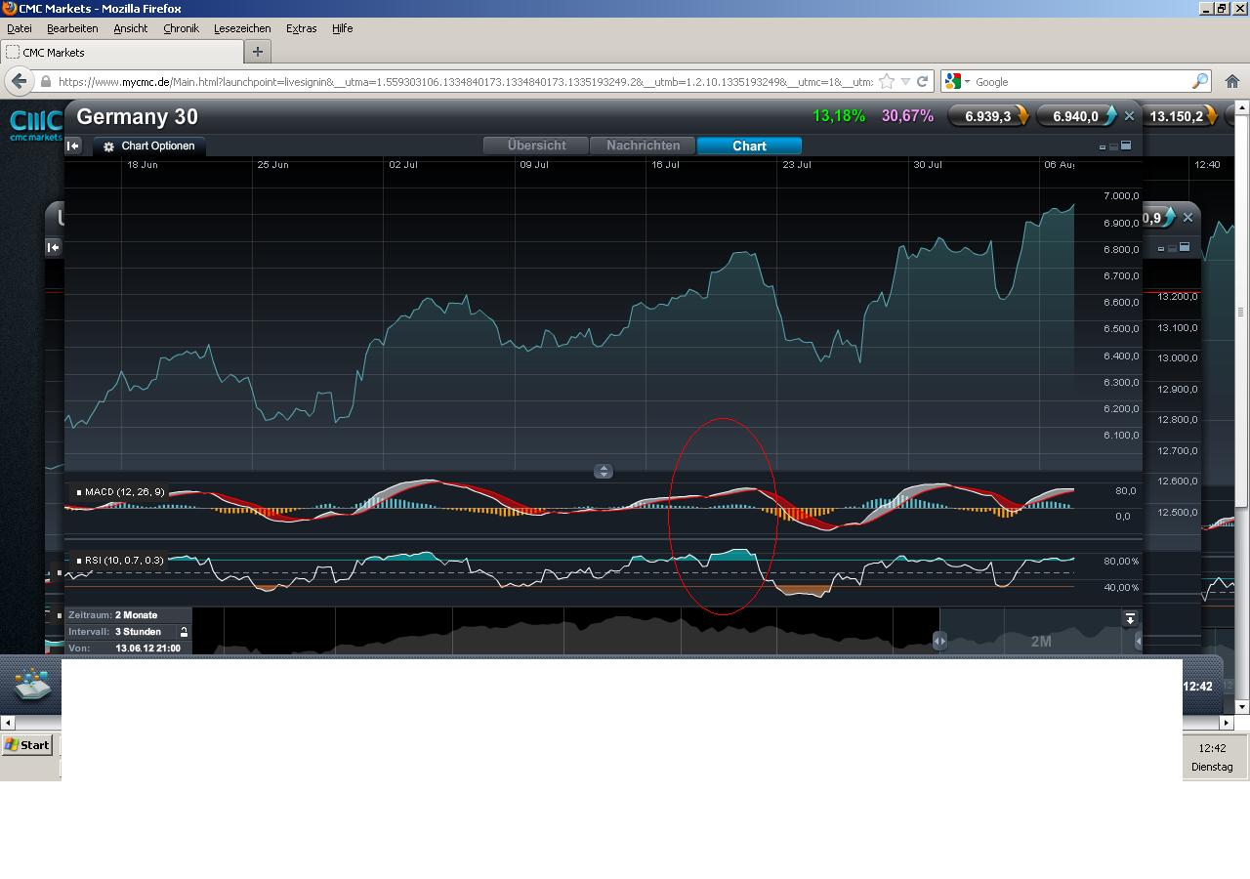Open the Intervall 3 Stunden selector

coord(122,632)
